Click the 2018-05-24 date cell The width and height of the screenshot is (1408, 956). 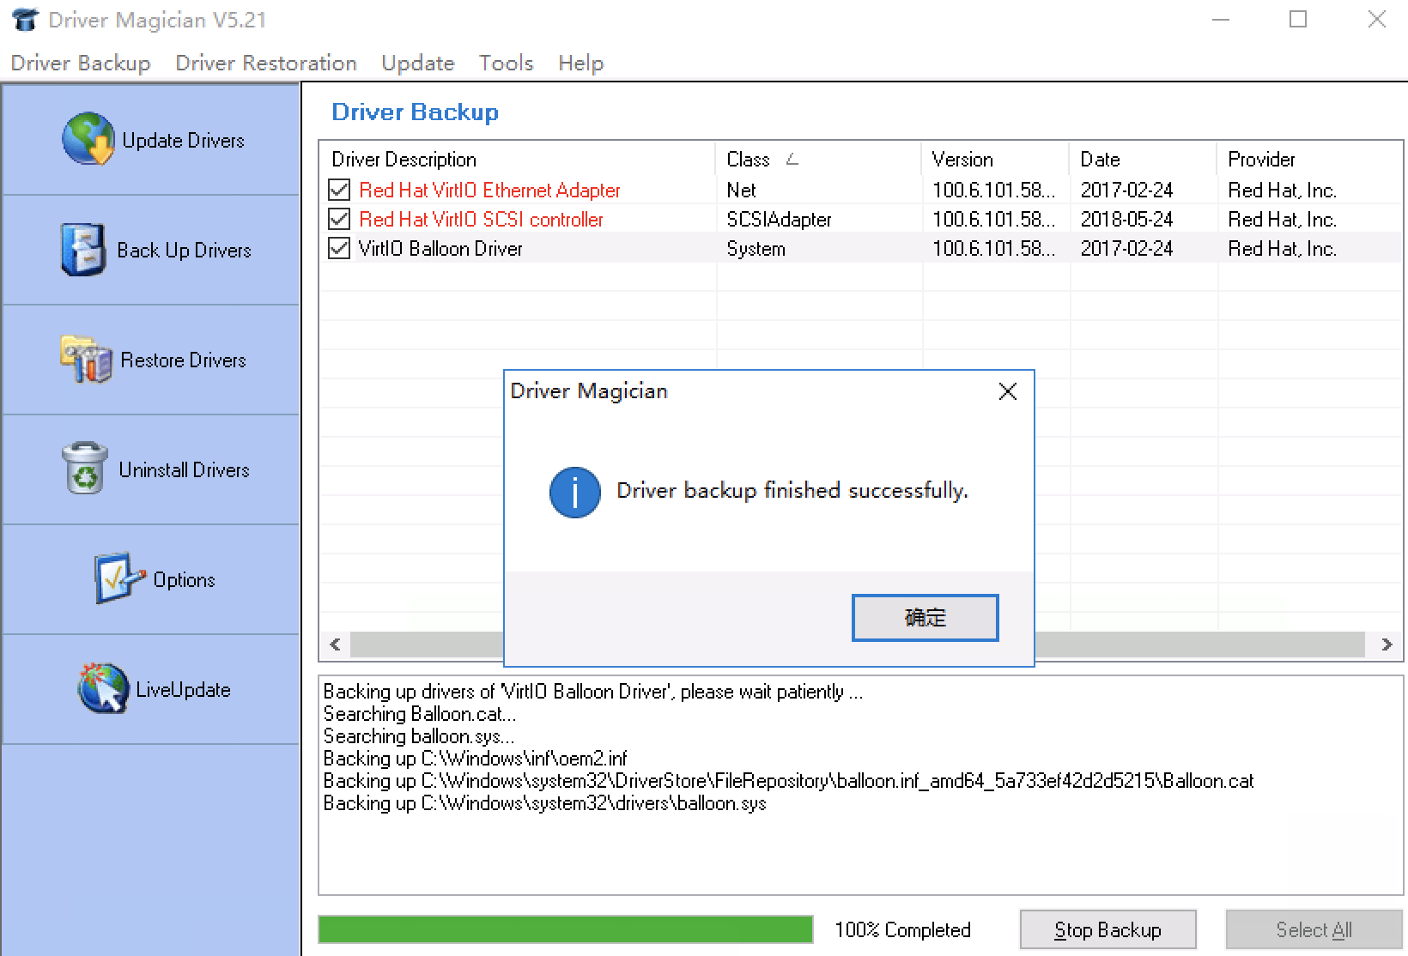click(x=1126, y=219)
